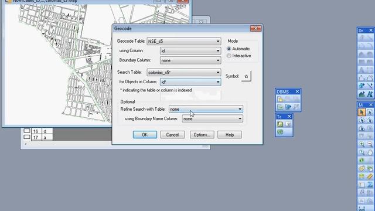Tick the row 16 selector box in browser
The height and width of the screenshot is (211, 375).
point(27,131)
